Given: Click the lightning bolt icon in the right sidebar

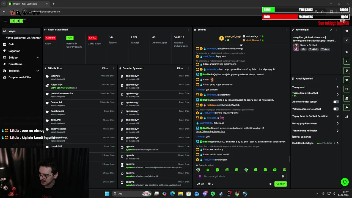Looking at the screenshot, I should click(x=346, y=61).
